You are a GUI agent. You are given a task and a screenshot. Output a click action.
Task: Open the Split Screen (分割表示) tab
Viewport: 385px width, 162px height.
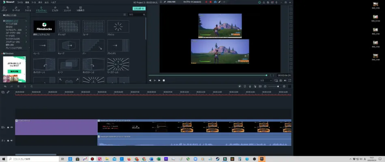pyautogui.click(x=80, y=9)
